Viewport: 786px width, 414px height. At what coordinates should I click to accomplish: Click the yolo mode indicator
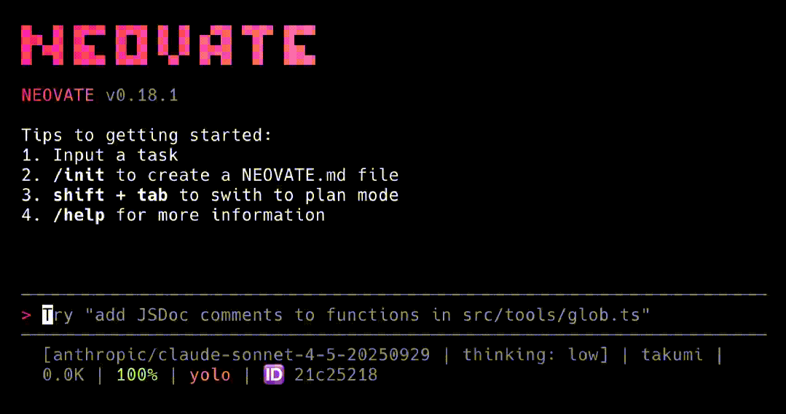coord(210,375)
